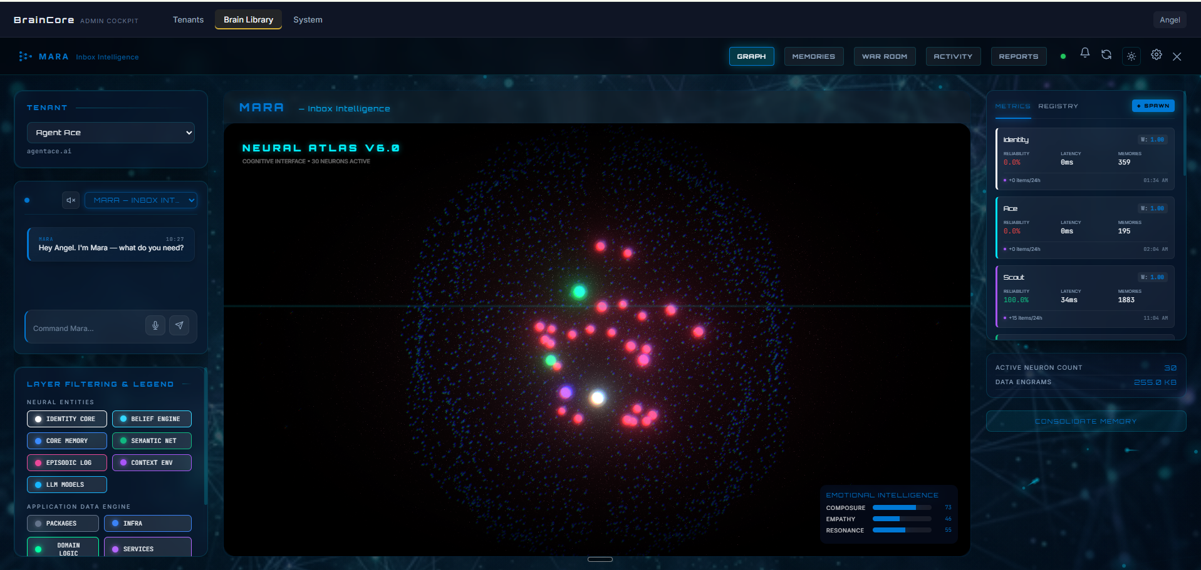Toggle Domain Logic data filter

tap(63, 547)
